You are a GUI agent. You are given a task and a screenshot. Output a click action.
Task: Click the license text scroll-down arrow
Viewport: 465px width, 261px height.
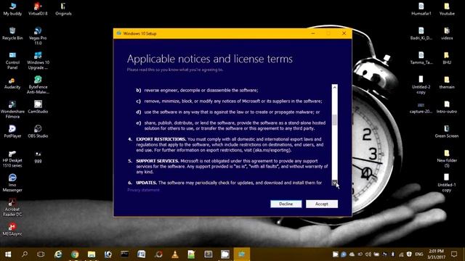click(334, 183)
